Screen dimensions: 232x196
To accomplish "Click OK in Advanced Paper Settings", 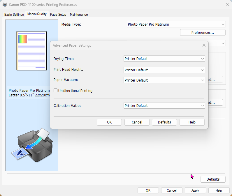I will [109, 122].
